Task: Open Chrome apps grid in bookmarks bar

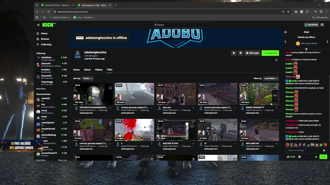Action: pyautogui.click(x=37, y=17)
